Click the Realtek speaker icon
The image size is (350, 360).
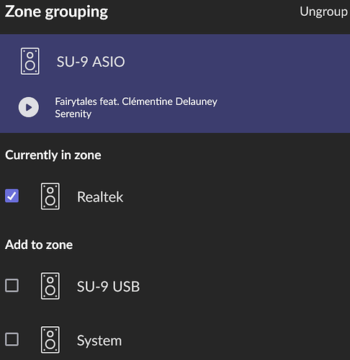[50, 197]
